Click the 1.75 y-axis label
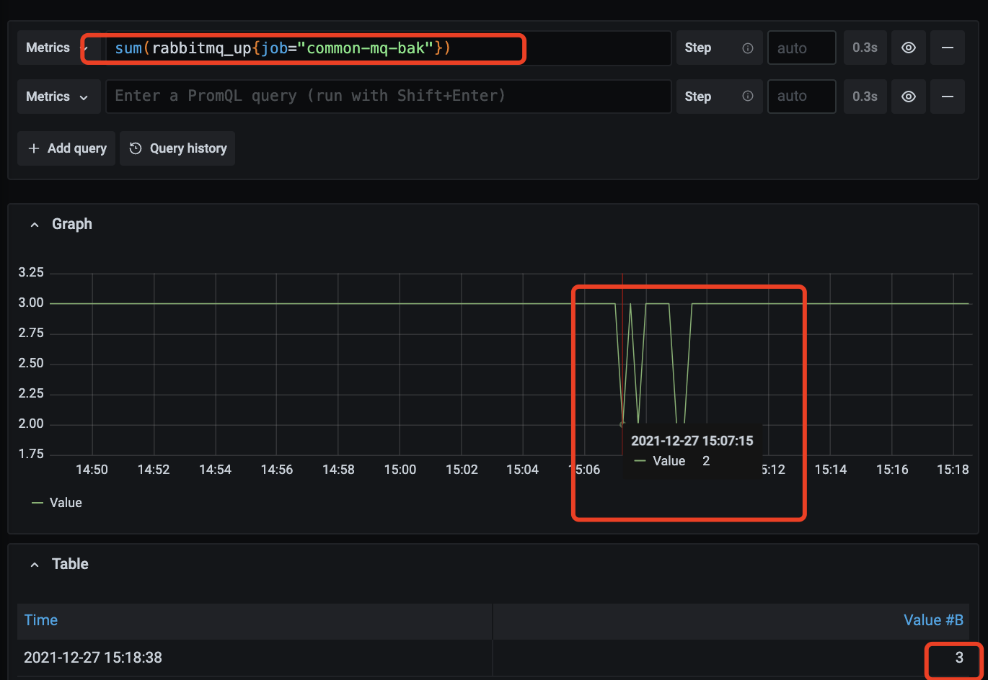Image resolution: width=988 pixels, height=680 pixels. 31,454
